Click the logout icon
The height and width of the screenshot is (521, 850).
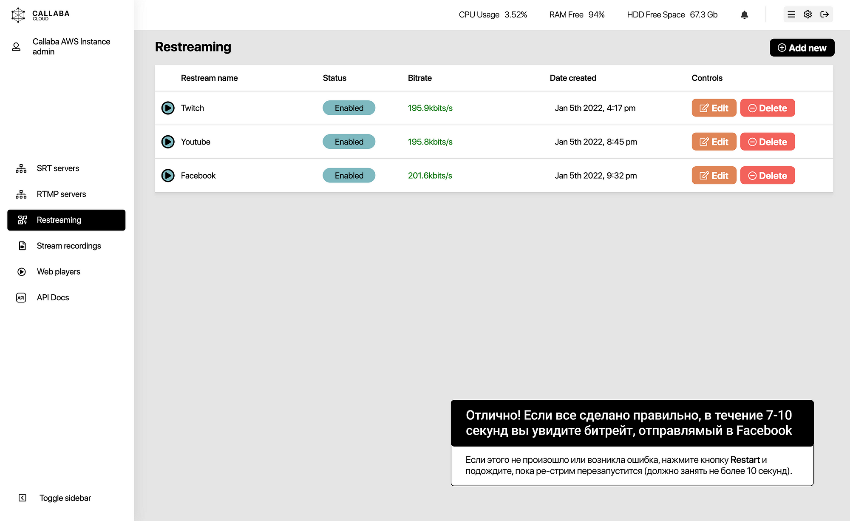pyautogui.click(x=824, y=14)
